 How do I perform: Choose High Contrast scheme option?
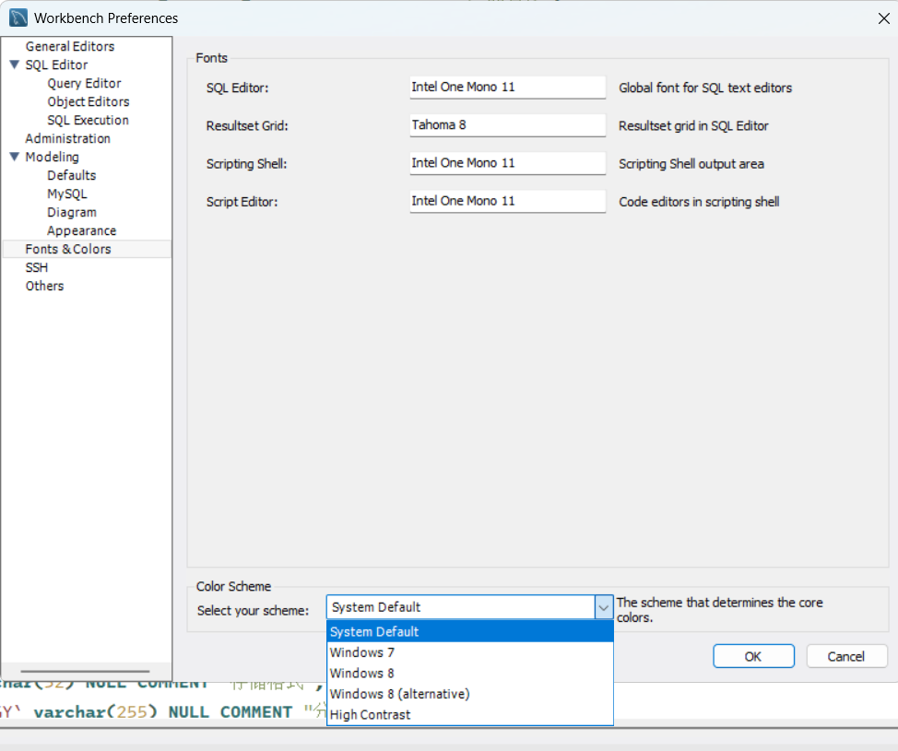tap(370, 714)
